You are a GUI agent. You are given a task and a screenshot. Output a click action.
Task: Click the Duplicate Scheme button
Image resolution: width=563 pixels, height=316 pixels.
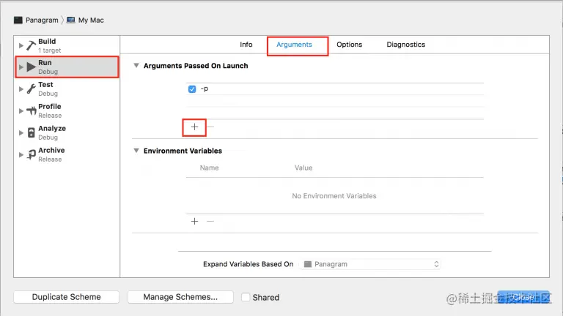pos(66,297)
